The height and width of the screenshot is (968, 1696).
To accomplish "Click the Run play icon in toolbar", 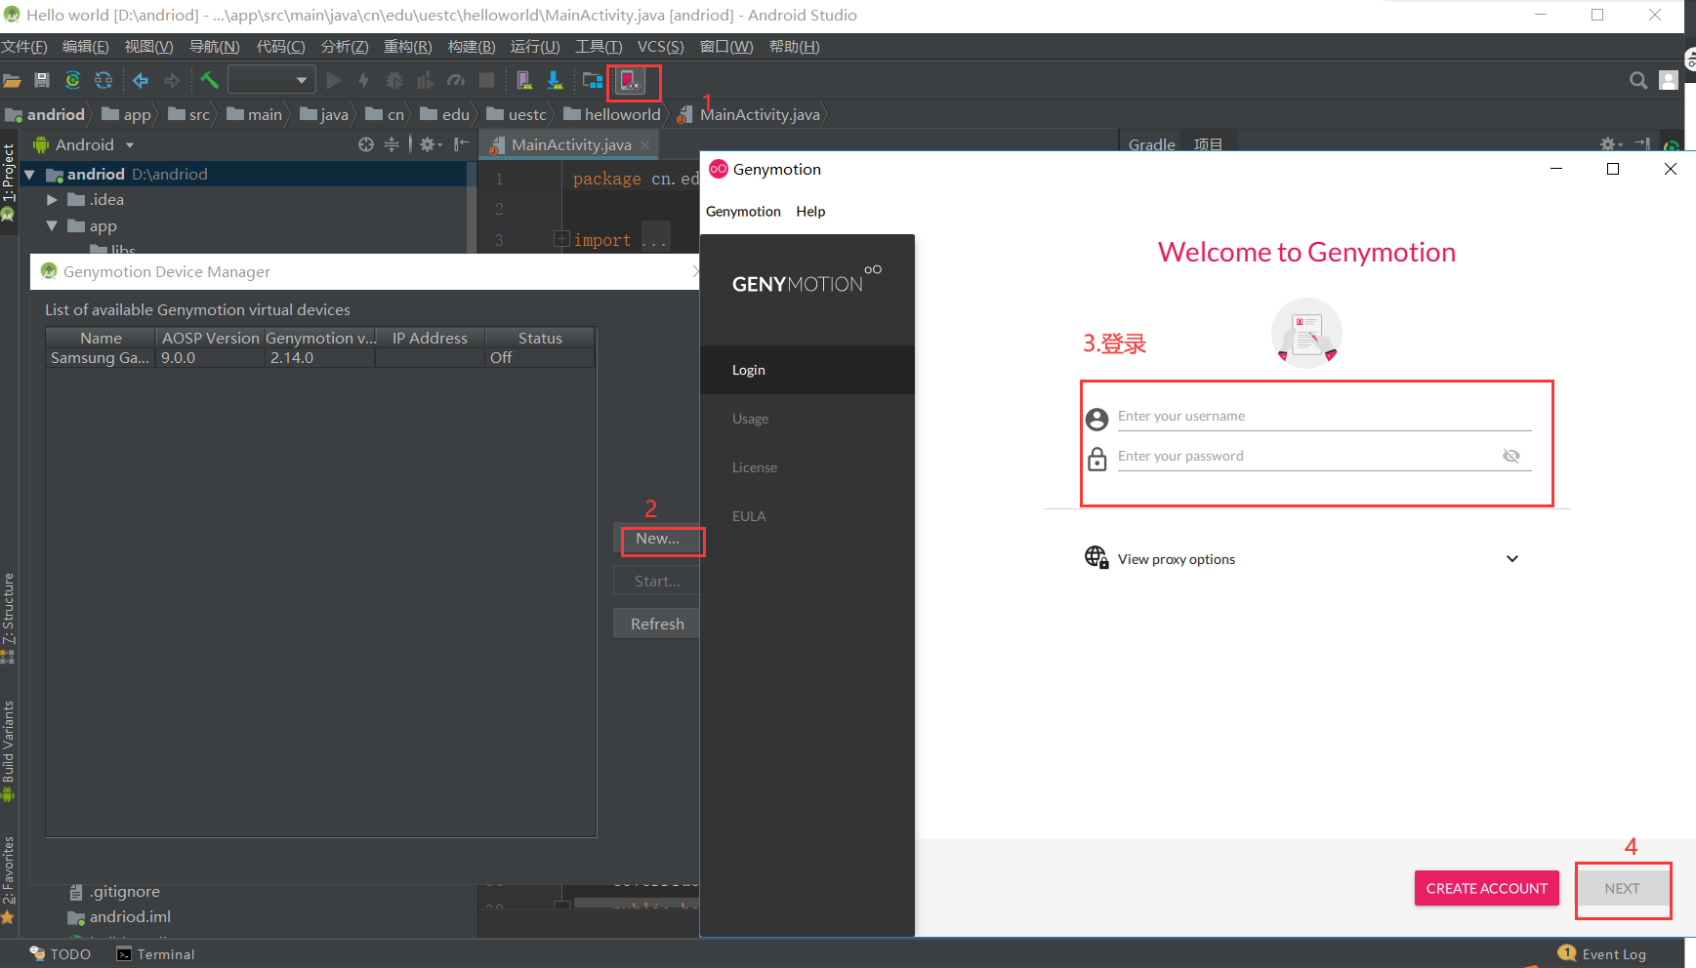I will [x=334, y=81].
